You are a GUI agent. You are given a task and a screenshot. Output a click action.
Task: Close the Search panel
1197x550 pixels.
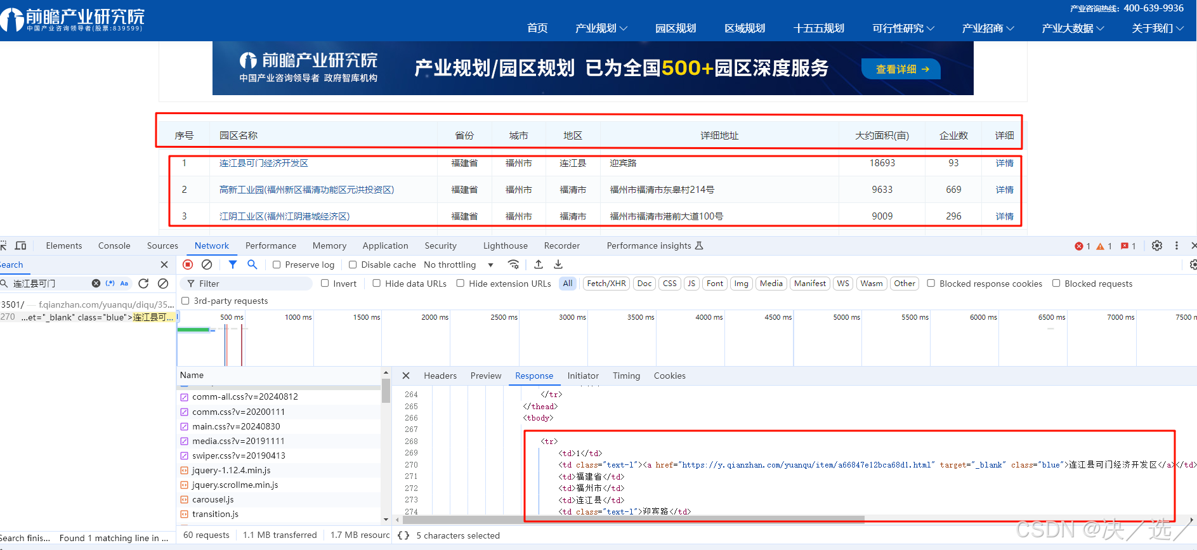pyautogui.click(x=164, y=265)
